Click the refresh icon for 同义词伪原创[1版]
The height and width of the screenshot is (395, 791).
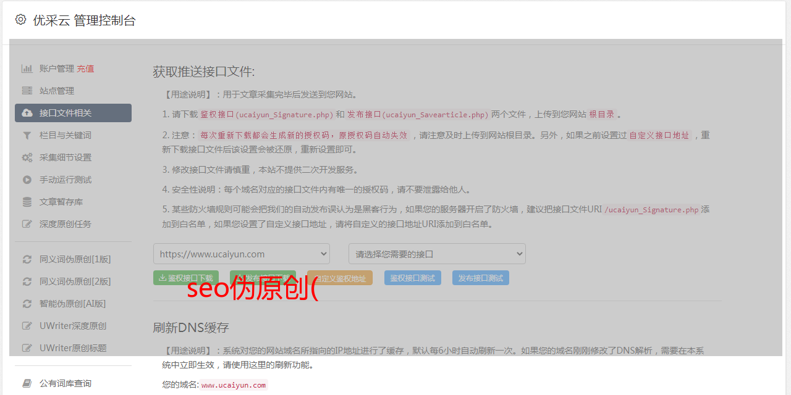click(x=27, y=259)
